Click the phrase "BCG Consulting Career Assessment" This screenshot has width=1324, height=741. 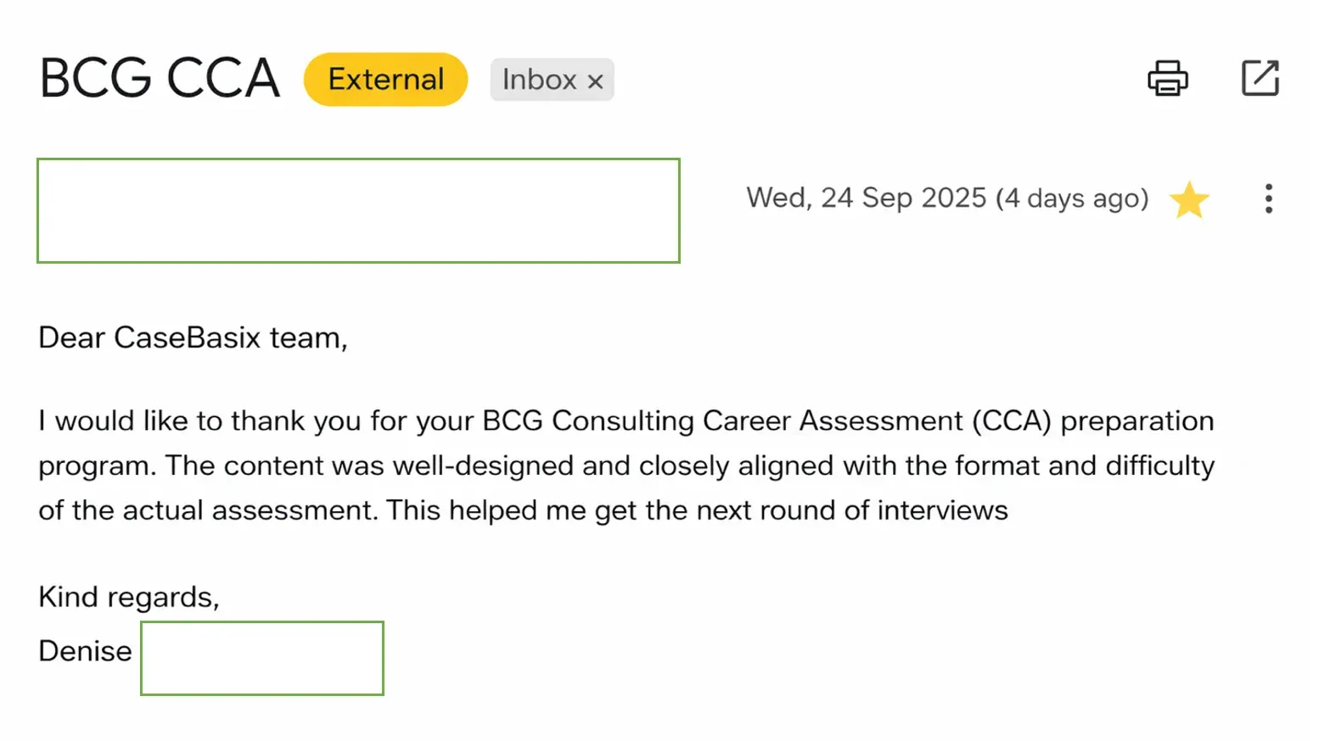pyautogui.click(x=722, y=421)
